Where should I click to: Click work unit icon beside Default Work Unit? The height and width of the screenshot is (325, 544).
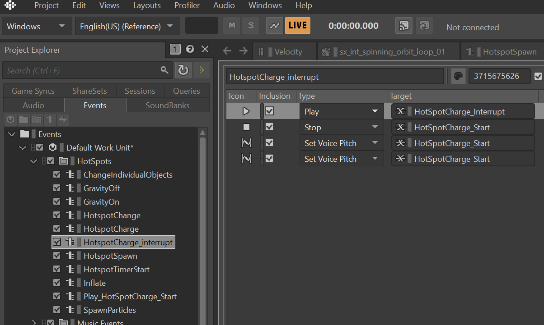pyautogui.click(x=53, y=147)
